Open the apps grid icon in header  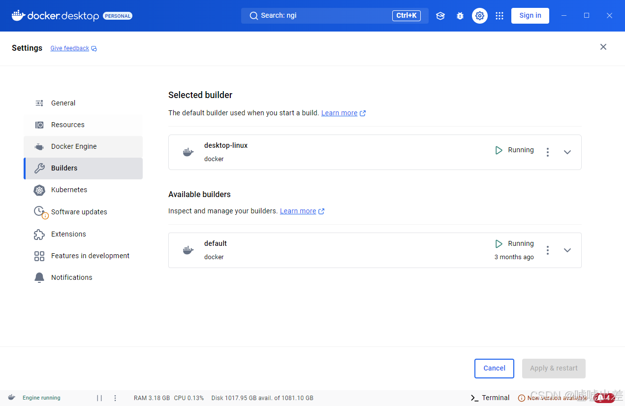(500, 16)
